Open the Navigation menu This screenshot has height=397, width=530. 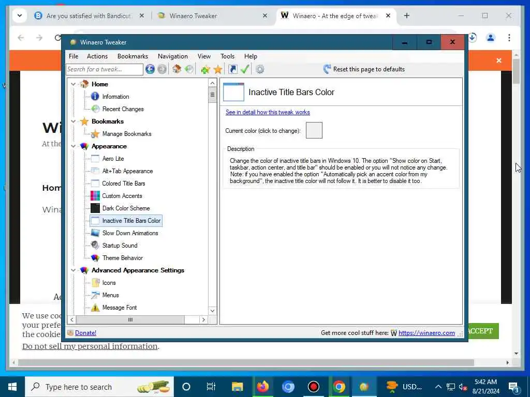point(173,56)
